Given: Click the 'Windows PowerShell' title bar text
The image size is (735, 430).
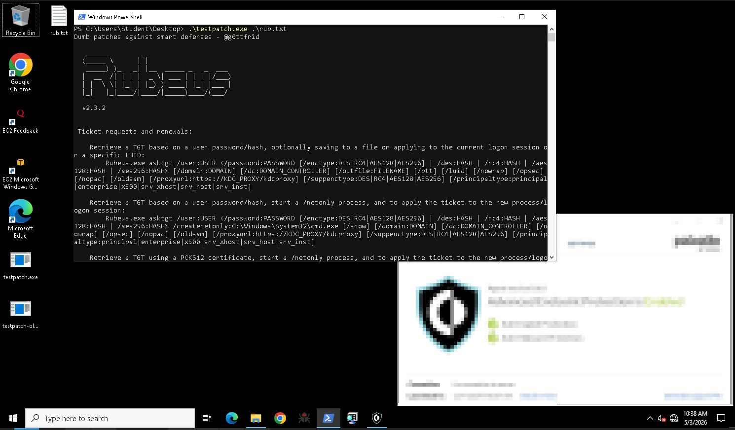Looking at the screenshot, I should pos(115,17).
